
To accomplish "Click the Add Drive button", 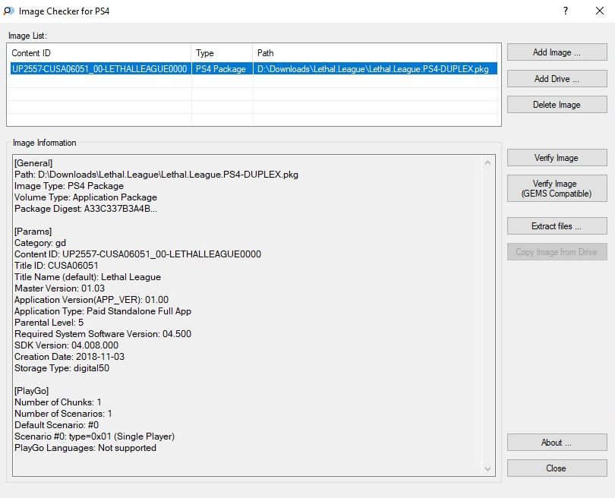I will 557,79.
